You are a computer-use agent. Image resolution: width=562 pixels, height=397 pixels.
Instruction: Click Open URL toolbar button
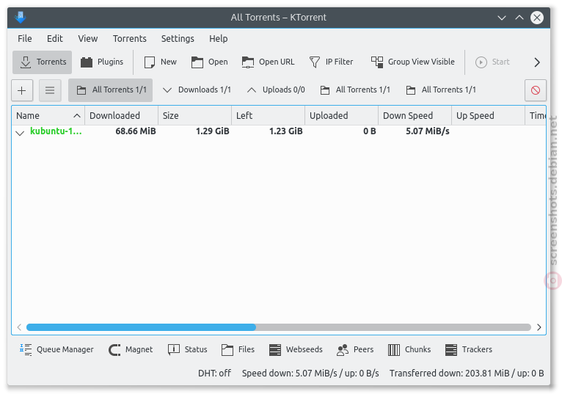[x=268, y=62]
